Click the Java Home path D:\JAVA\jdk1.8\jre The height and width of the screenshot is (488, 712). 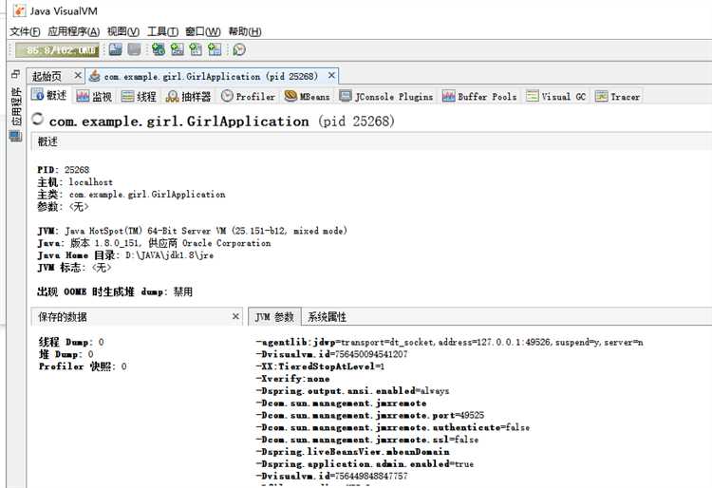169,255
